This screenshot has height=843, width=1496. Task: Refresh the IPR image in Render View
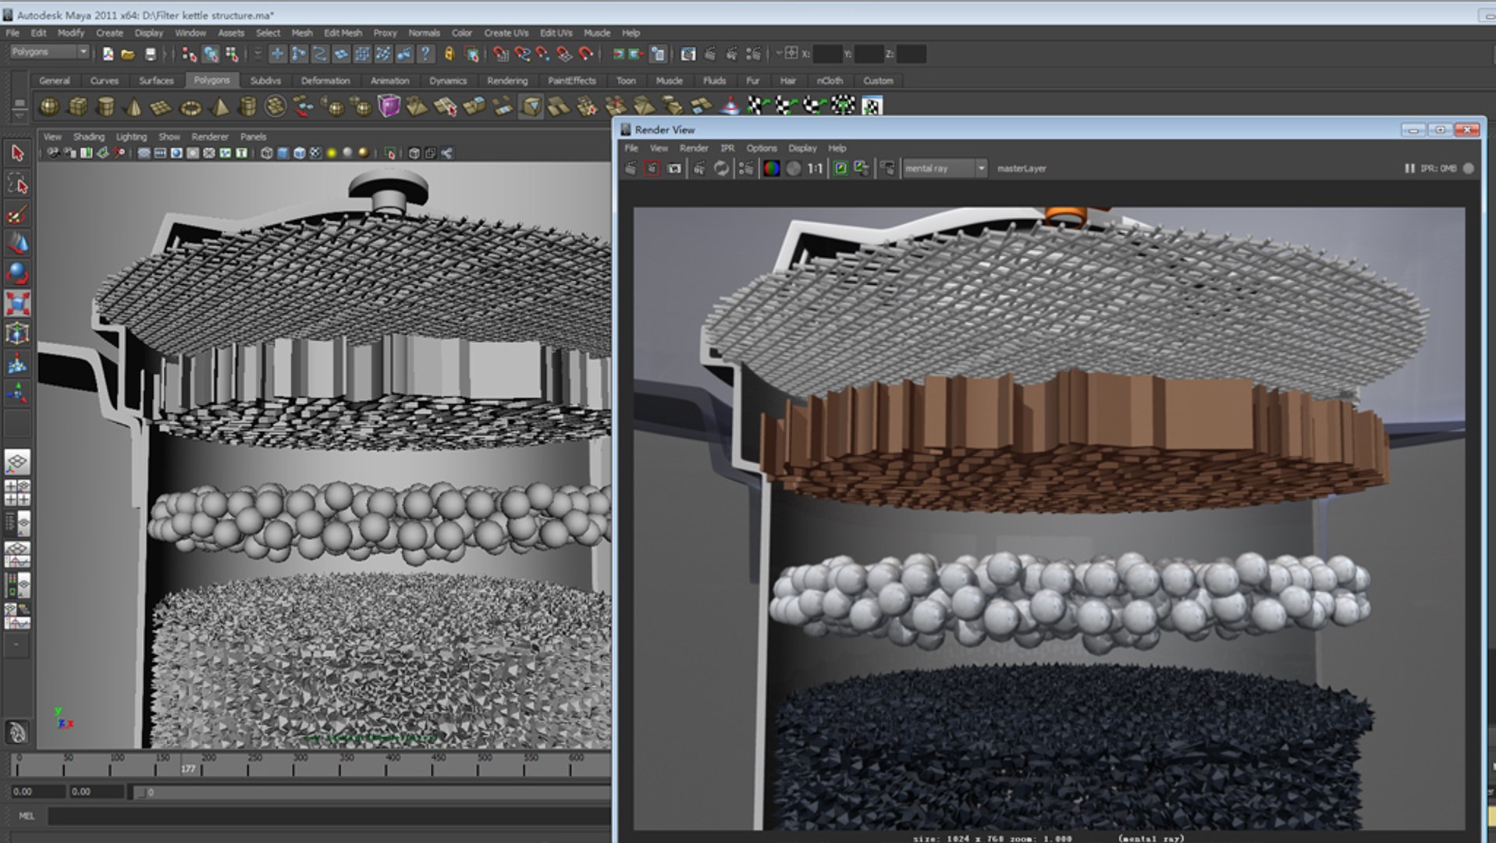[721, 169]
